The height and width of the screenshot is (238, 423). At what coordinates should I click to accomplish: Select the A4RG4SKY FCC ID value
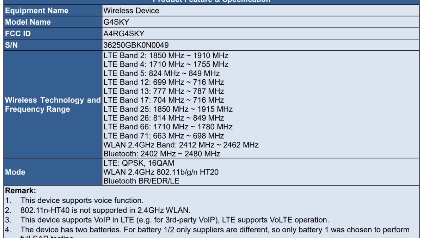[124, 33]
